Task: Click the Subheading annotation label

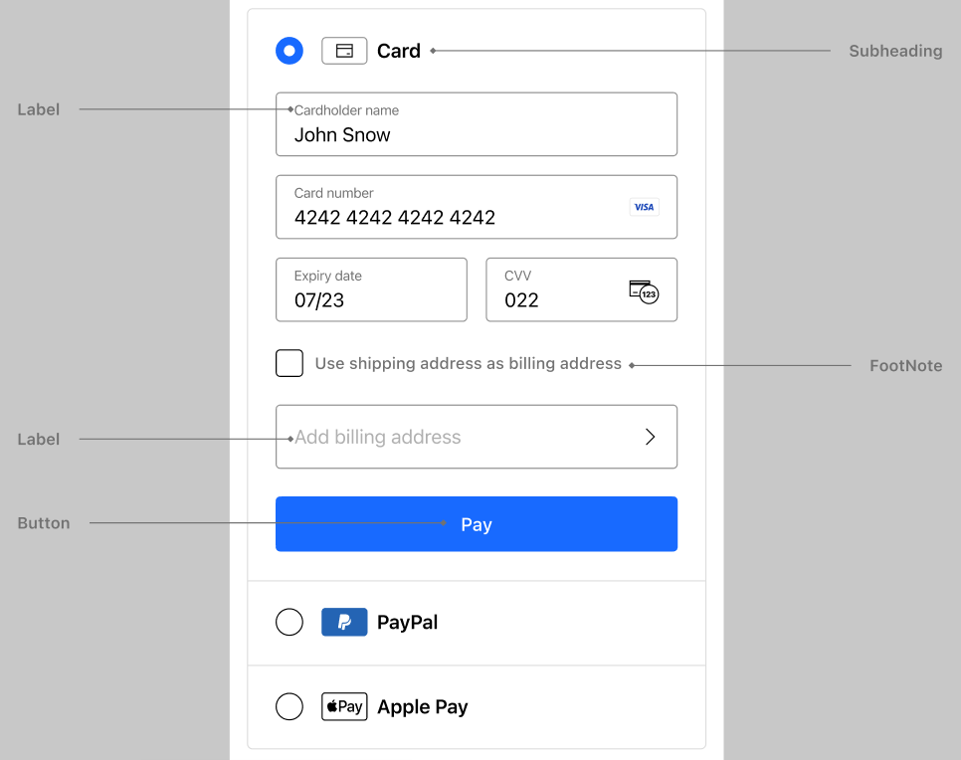Action: 894,51
